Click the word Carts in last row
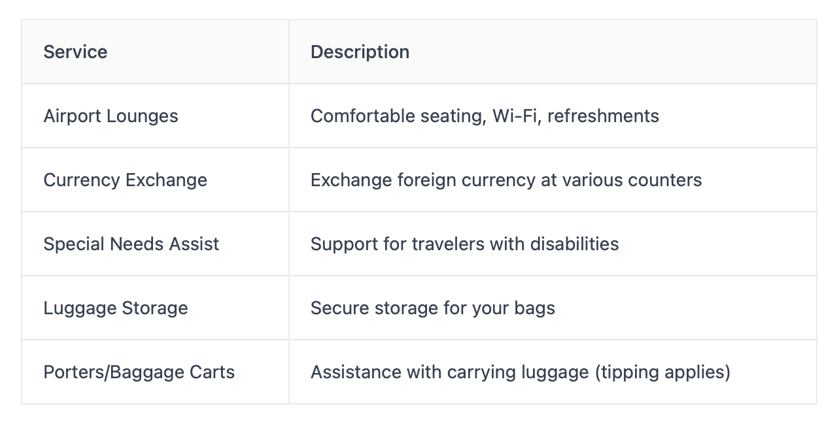The width and height of the screenshot is (839, 424). pyautogui.click(x=212, y=372)
